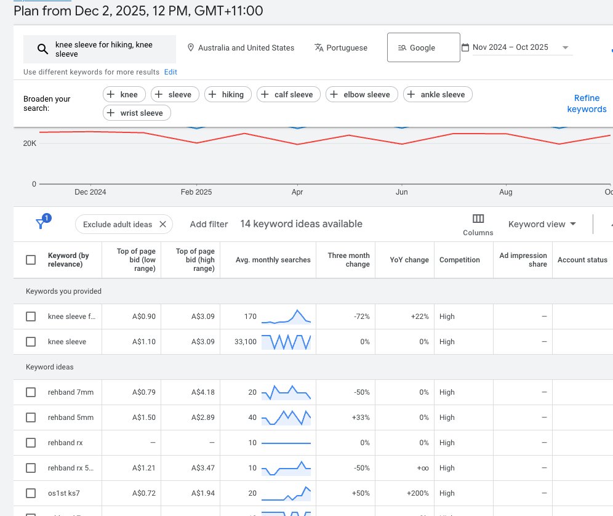Click the 'rehband rx' keyword text

click(65, 443)
